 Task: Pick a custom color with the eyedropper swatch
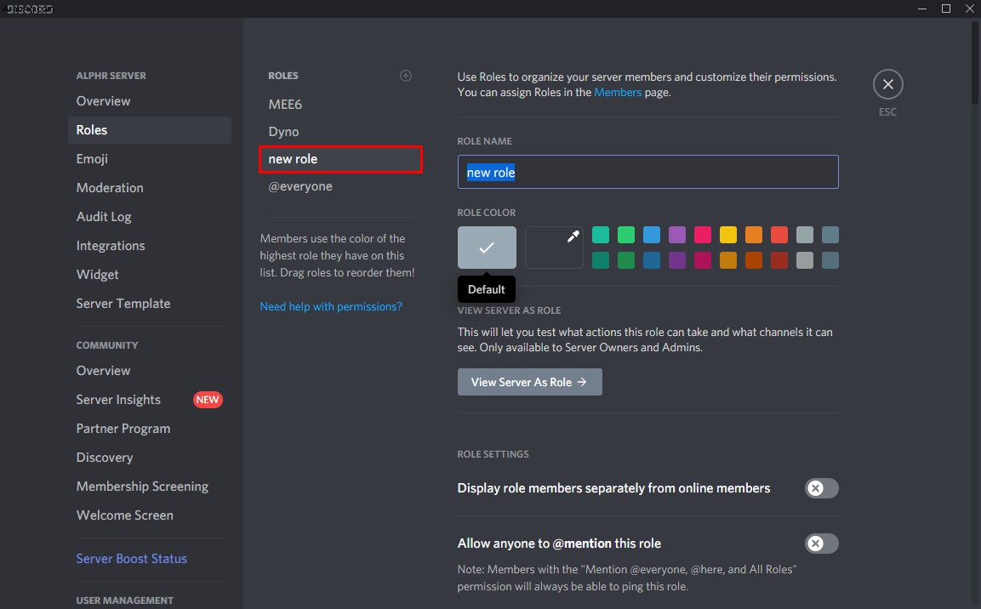point(554,248)
